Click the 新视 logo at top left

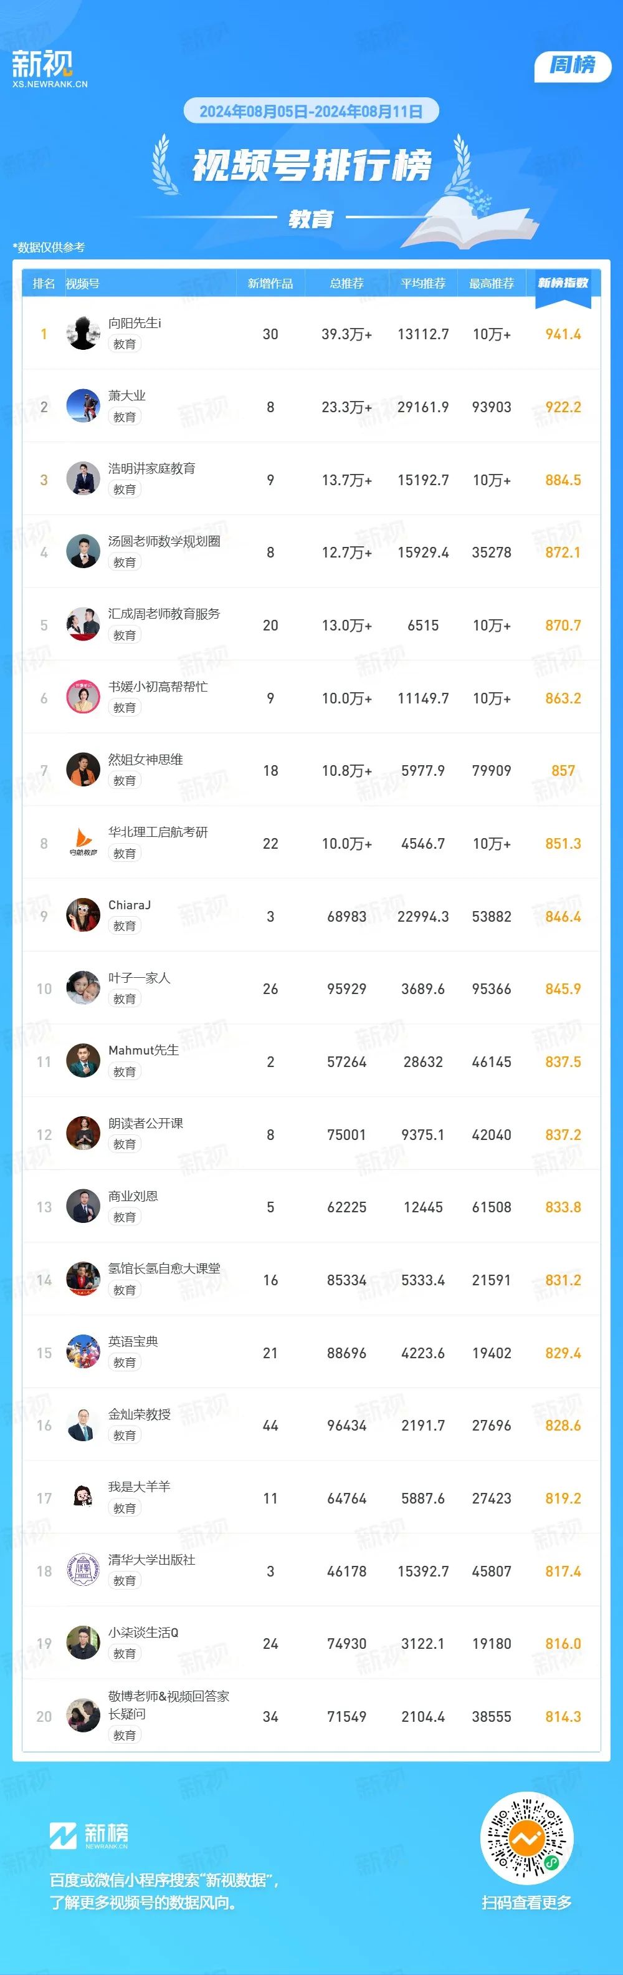click(49, 69)
